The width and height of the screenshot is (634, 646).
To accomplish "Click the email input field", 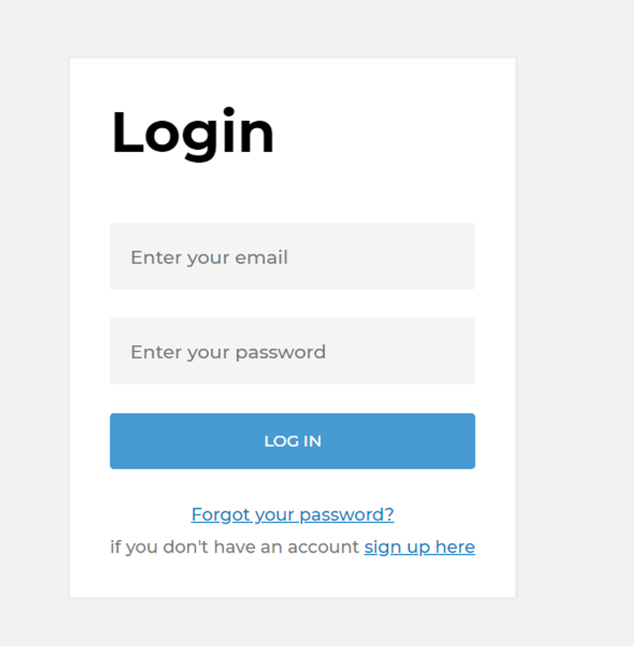I will [x=292, y=256].
